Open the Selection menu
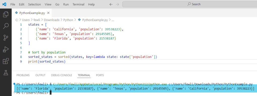The height and width of the screenshot is (96, 257). coord(34,5)
